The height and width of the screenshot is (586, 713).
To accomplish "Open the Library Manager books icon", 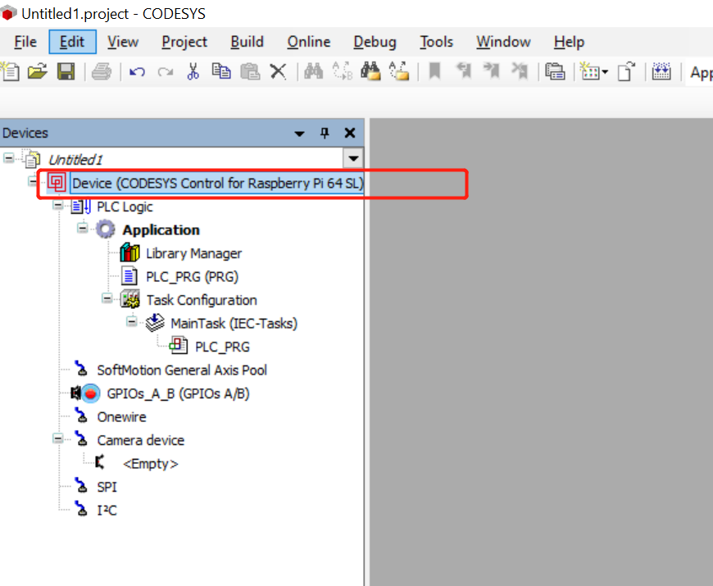I will 129,252.
